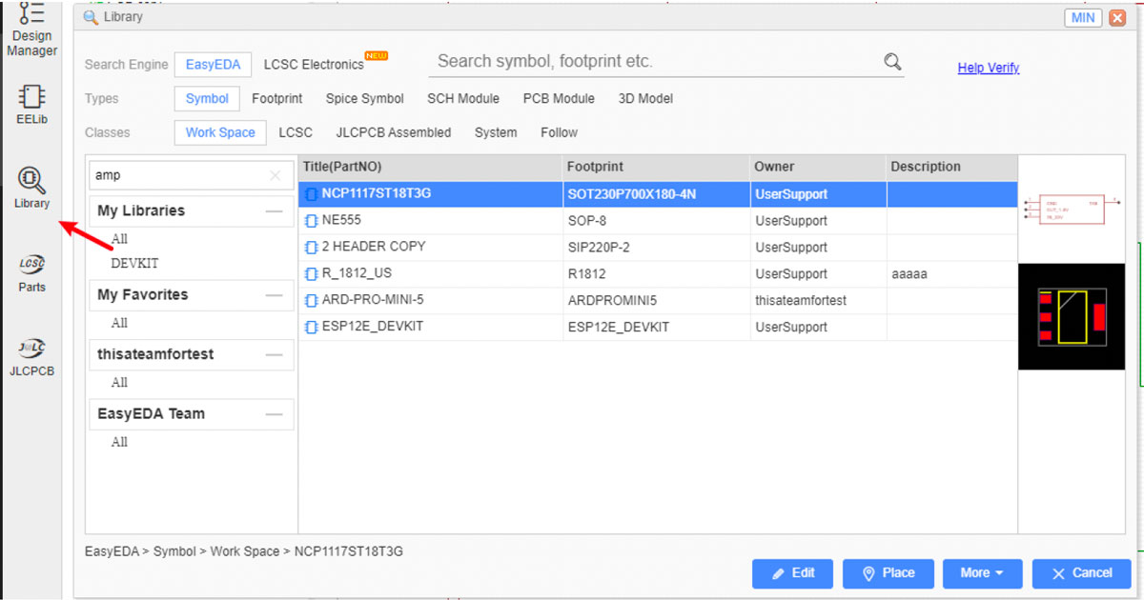Sort by Owner column header
This screenshot has width=1144, height=600.
(819, 167)
